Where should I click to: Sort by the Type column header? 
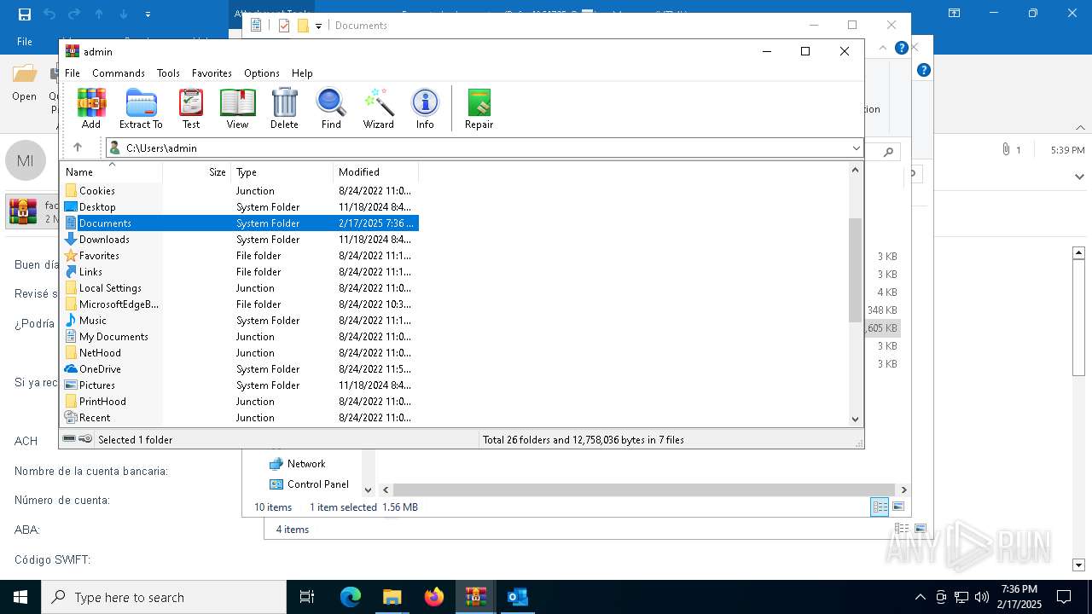click(282, 172)
